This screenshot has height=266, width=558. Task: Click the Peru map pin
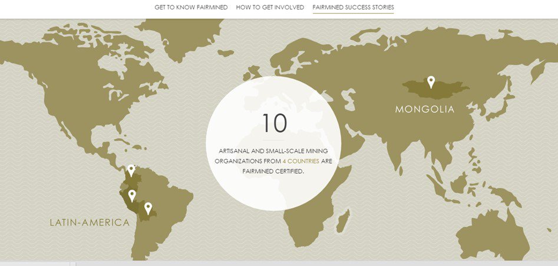pos(132,196)
